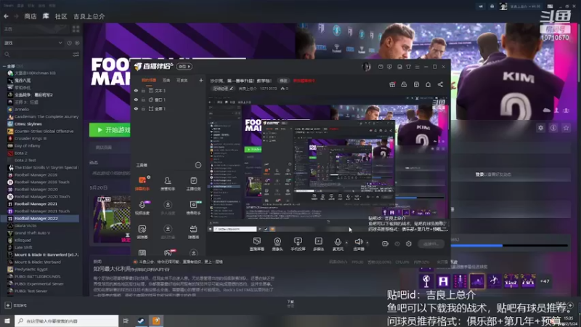Hide the 文本3 source with its eye icon
Image resolution: width=581 pixels, height=327 pixels.
coord(136,90)
